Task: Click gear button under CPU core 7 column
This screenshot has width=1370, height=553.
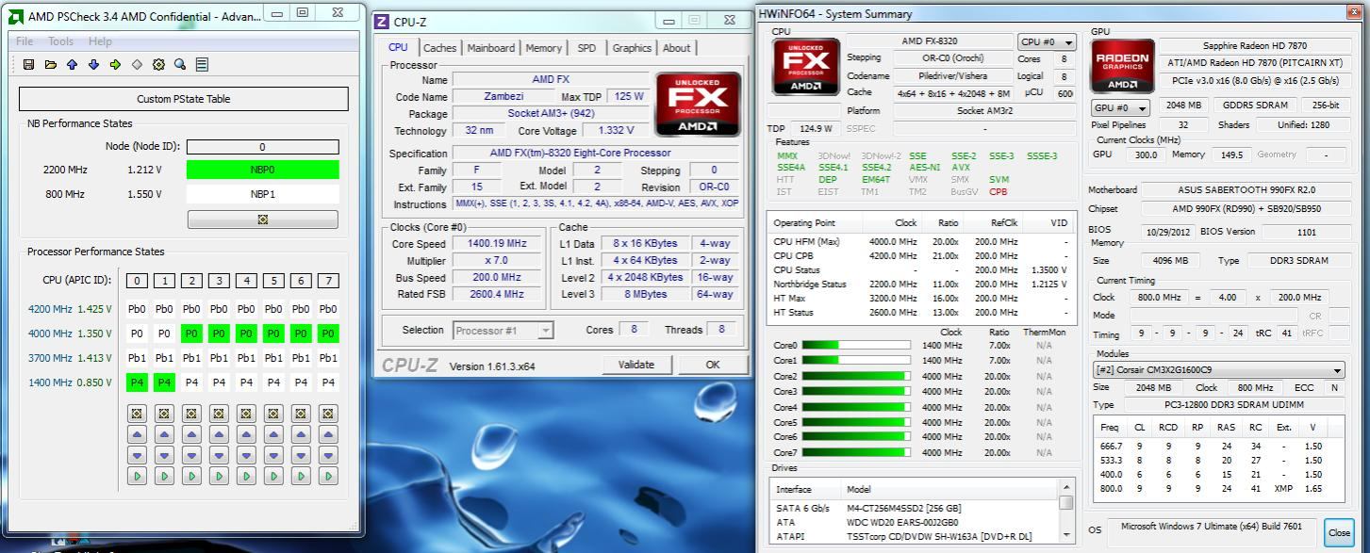Action: [x=328, y=414]
